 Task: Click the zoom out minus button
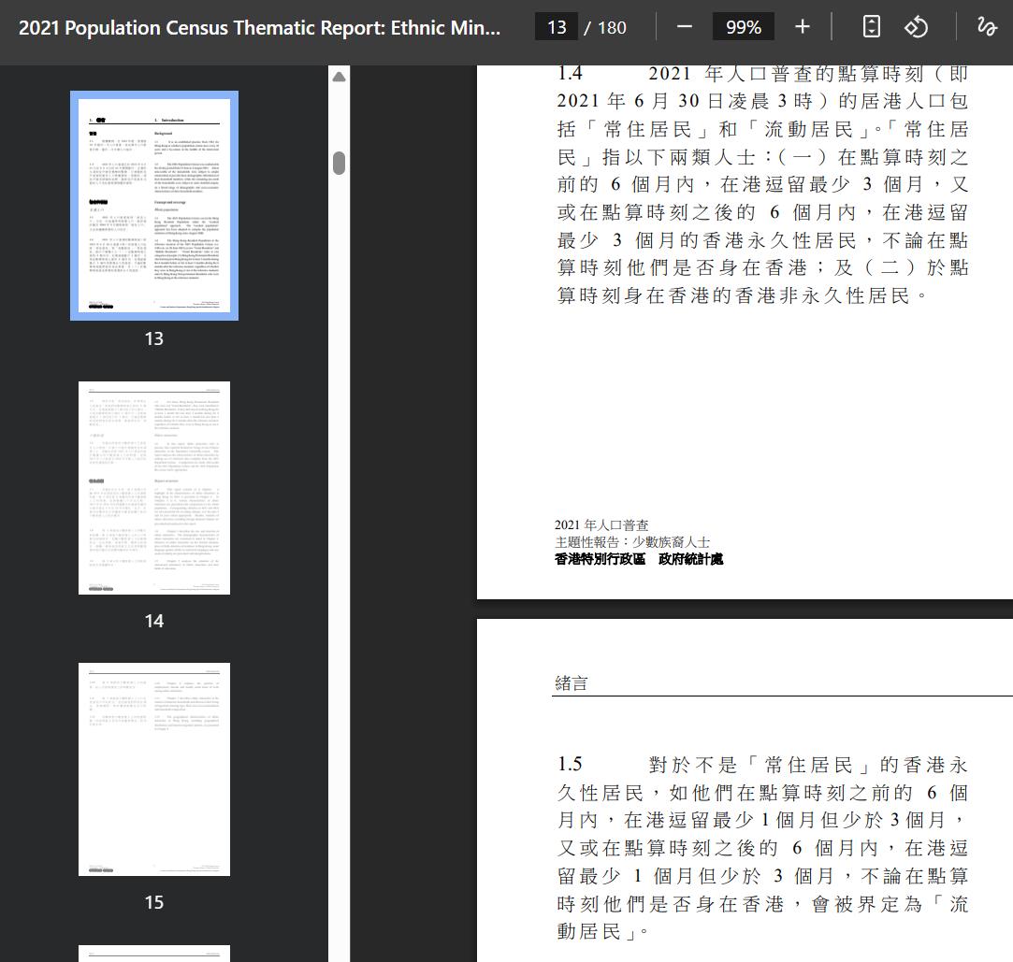pyautogui.click(x=684, y=27)
